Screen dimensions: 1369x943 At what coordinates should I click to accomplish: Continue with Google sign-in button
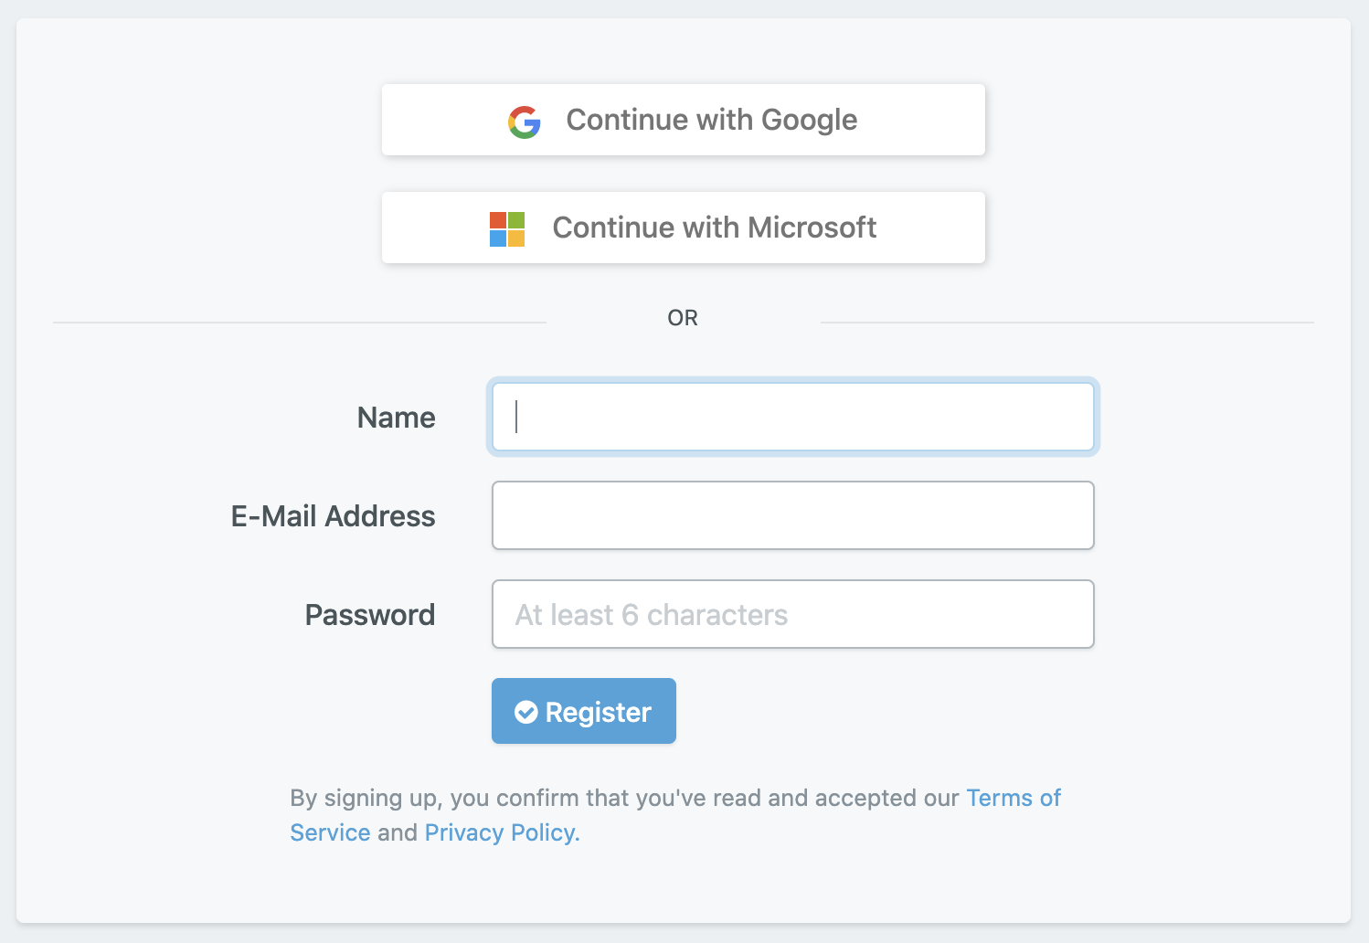tap(684, 120)
